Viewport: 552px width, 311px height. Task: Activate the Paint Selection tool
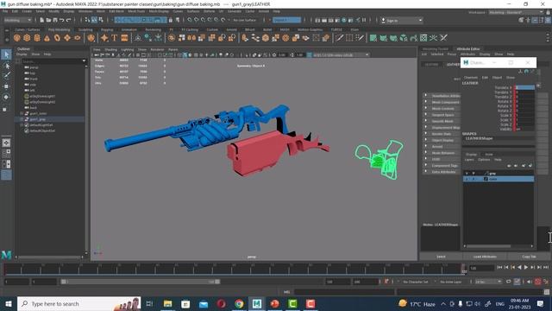(6, 75)
